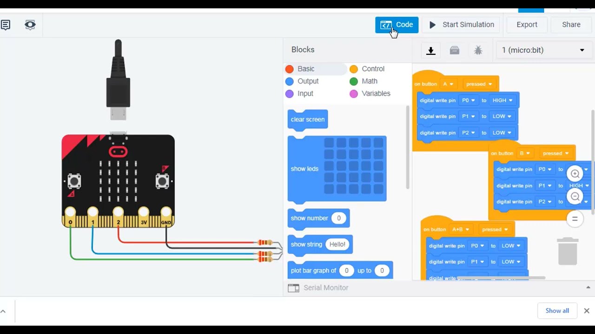Click the Hello! string field
595x334 pixels.
pyautogui.click(x=337, y=244)
